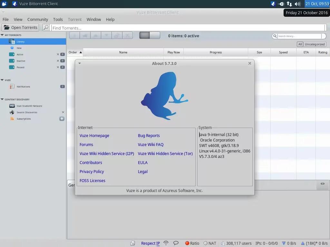This screenshot has width=330, height=247.
Task: Click the upload speed arrow in status bar
Action: [303, 243]
